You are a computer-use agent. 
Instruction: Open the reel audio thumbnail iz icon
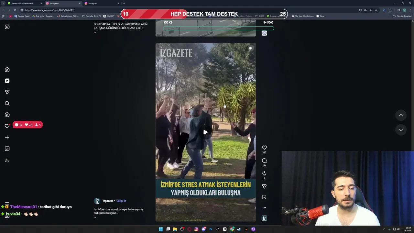(264, 218)
